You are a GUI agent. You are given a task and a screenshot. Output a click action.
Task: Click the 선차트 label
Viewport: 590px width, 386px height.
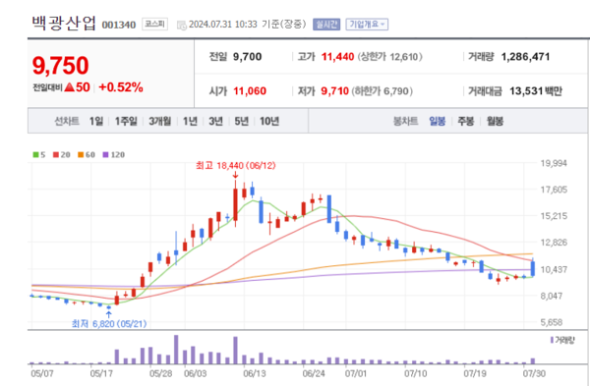point(67,121)
